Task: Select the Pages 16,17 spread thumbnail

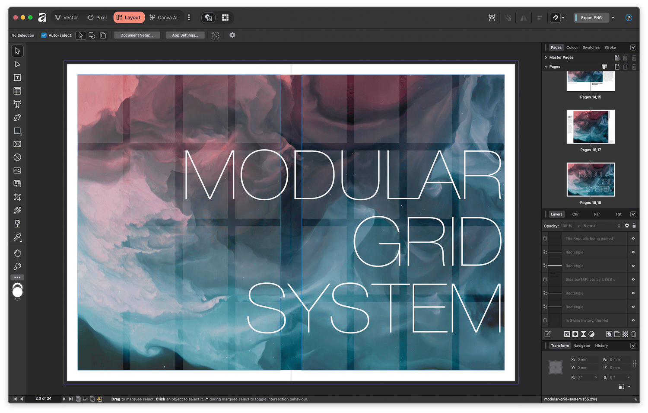Action: (x=591, y=127)
